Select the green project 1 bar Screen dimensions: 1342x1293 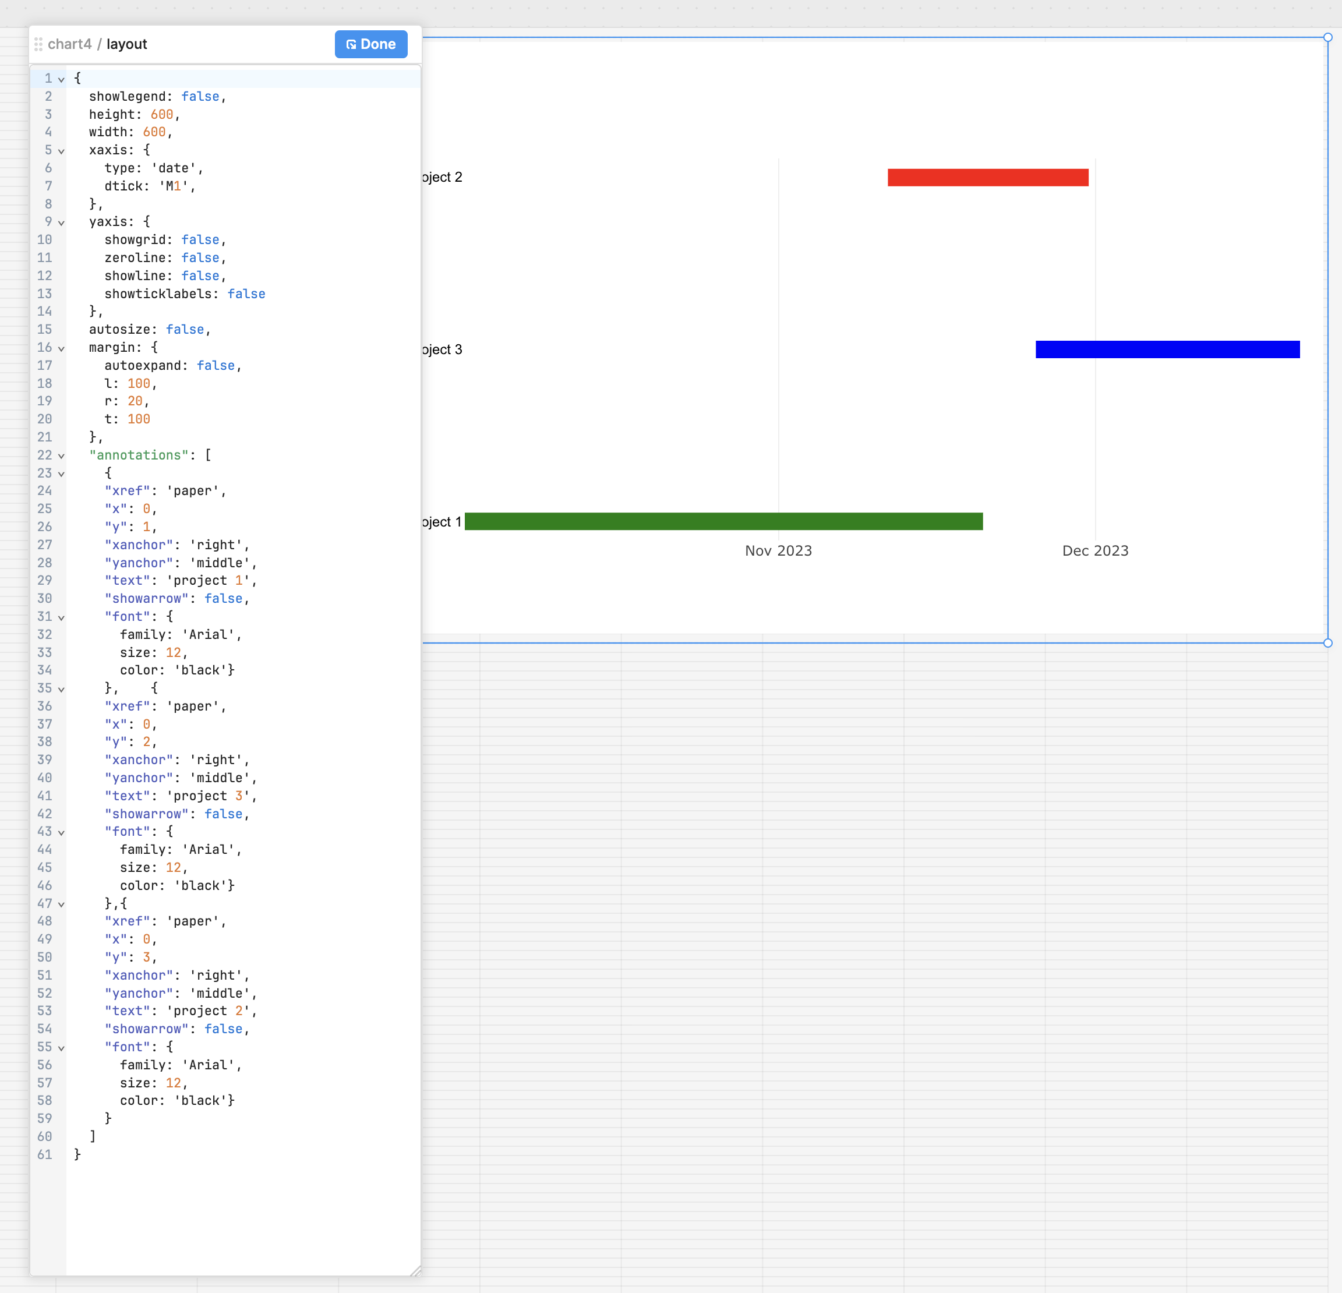[725, 522]
